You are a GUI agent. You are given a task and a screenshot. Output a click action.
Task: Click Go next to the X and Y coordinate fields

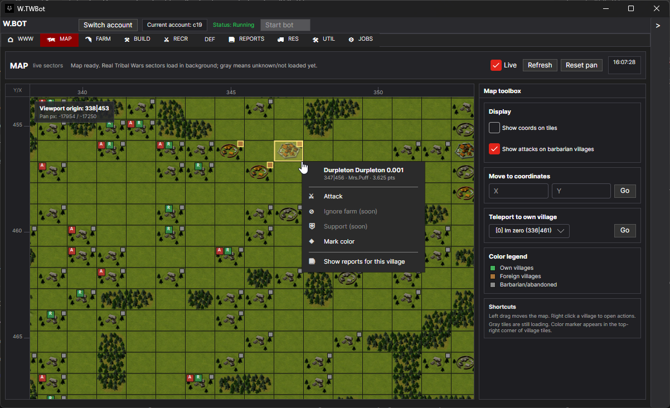[x=625, y=191]
